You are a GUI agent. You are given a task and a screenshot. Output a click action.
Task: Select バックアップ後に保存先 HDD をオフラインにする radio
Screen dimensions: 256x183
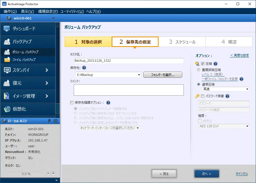(x=76, y=113)
